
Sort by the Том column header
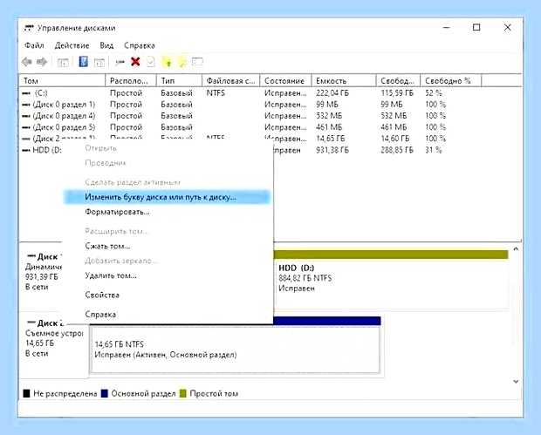click(x=62, y=81)
